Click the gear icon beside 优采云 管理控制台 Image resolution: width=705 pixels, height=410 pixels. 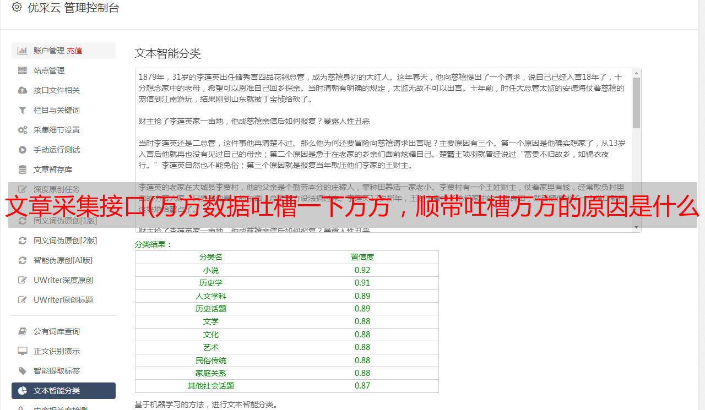pos(17,8)
